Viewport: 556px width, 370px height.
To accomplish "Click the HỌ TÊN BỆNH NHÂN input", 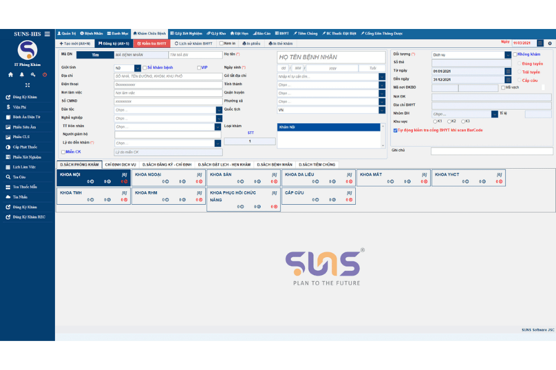I will pyautogui.click(x=331, y=57).
